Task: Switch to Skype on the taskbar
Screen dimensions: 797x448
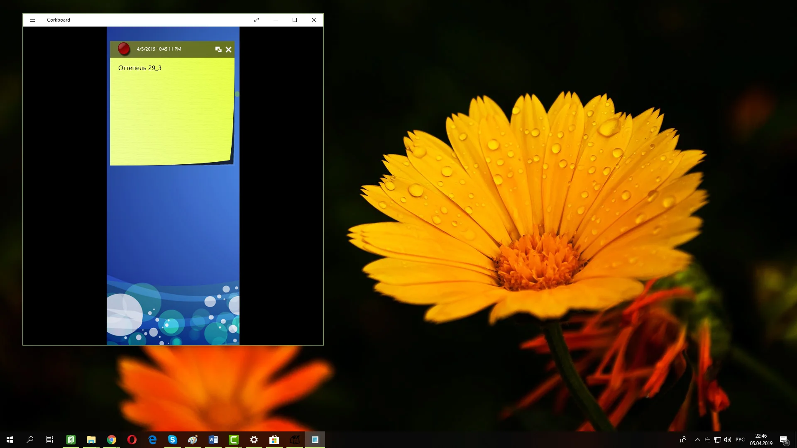Action: (x=173, y=440)
